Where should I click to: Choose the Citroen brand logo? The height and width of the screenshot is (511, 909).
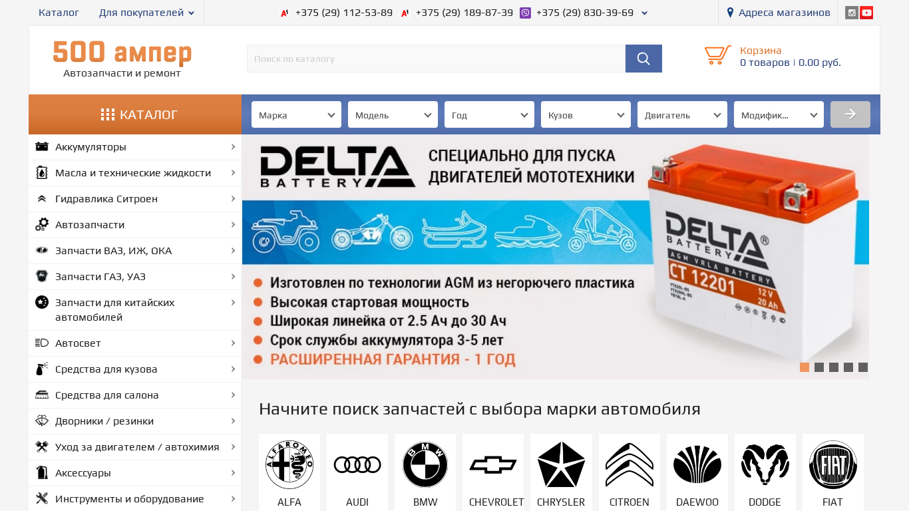click(x=630, y=464)
